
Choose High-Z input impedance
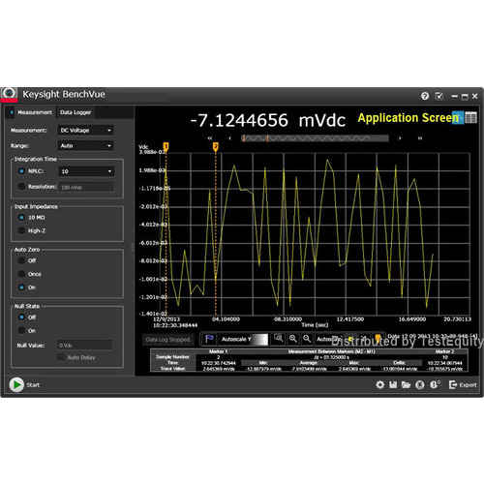pyautogui.click(x=21, y=230)
